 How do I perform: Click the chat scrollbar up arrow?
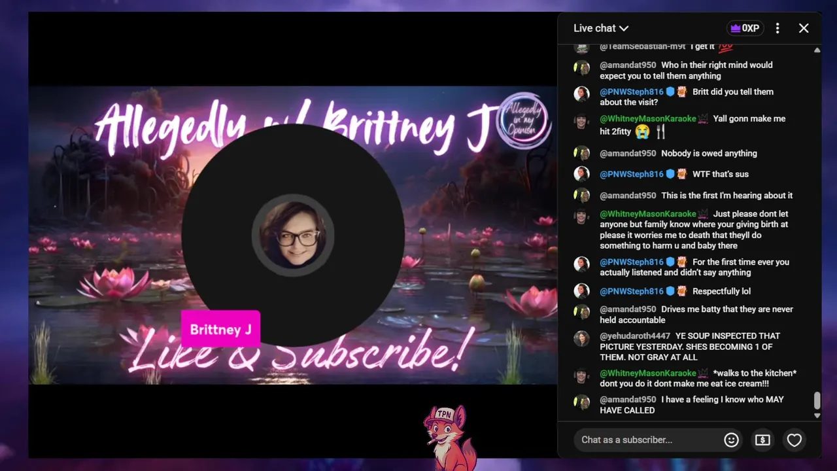pos(817,50)
